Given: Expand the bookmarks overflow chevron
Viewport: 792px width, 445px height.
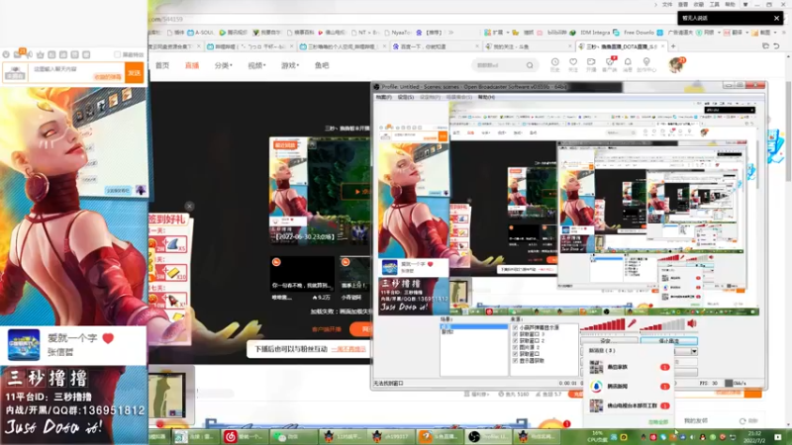Looking at the screenshot, I should (x=451, y=33).
